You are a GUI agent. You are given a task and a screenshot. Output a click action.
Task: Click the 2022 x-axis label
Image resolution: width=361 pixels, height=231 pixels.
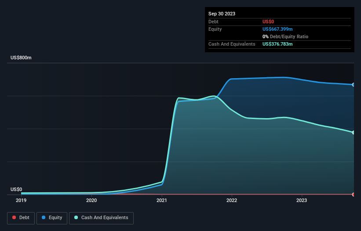(232, 200)
